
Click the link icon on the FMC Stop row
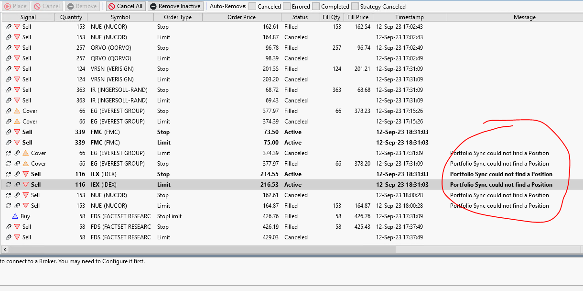(9, 132)
